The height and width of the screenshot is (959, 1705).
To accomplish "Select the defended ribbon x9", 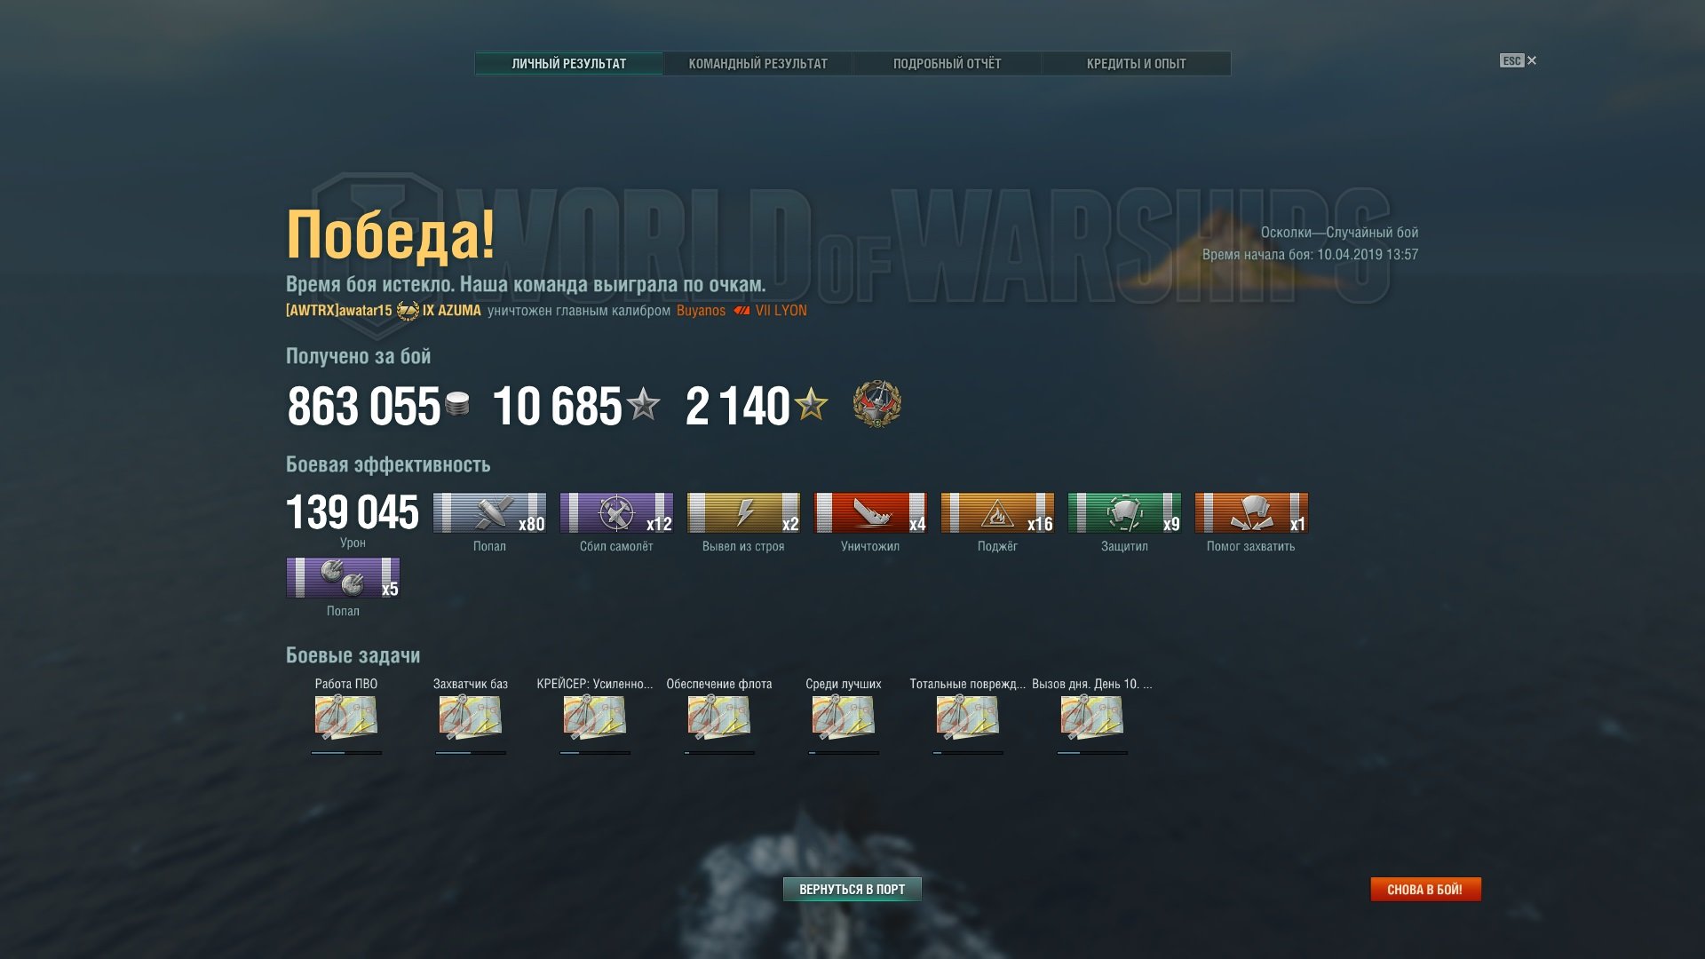I will point(1124,513).
